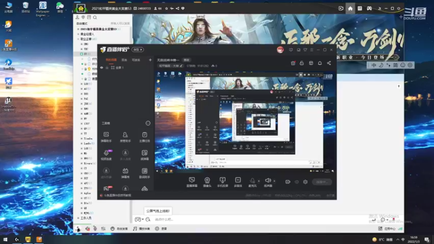The height and width of the screenshot is (244, 434).
Task: Expand the Tianba channel group
Action: [x=82, y=138]
